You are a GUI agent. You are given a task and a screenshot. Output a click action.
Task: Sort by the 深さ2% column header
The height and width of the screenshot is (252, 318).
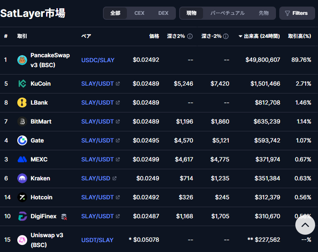click(x=176, y=36)
